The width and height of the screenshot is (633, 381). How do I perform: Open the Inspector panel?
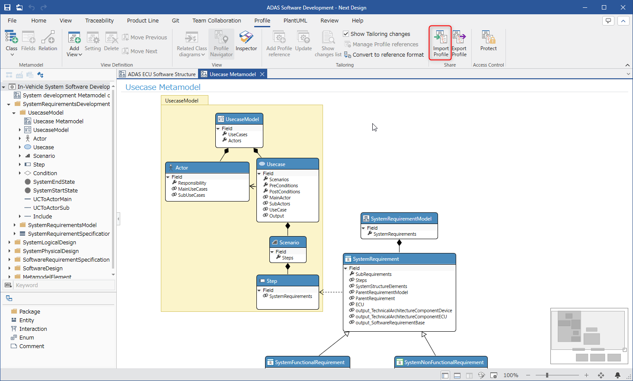pyautogui.click(x=246, y=41)
